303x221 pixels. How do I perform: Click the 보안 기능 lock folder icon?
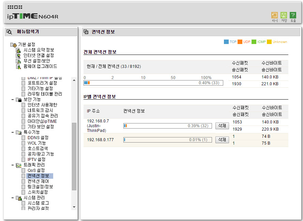click(x=19, y=100)
